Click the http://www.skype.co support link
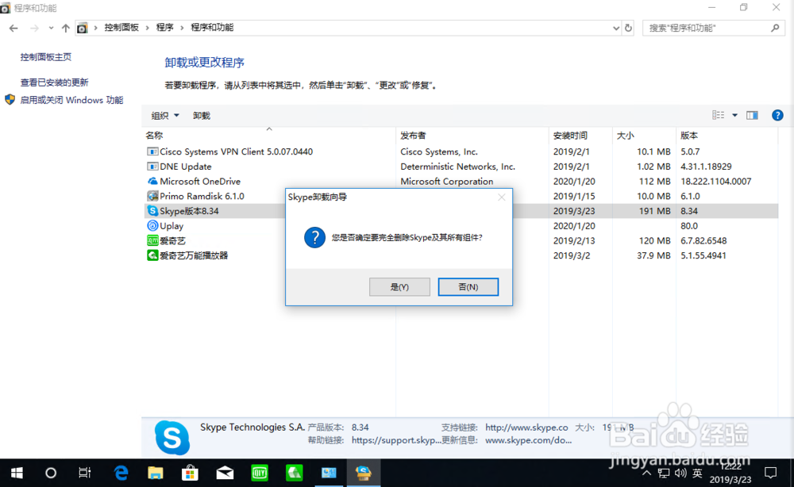Screen dimensions: 794x487 [x=526, y=428]
